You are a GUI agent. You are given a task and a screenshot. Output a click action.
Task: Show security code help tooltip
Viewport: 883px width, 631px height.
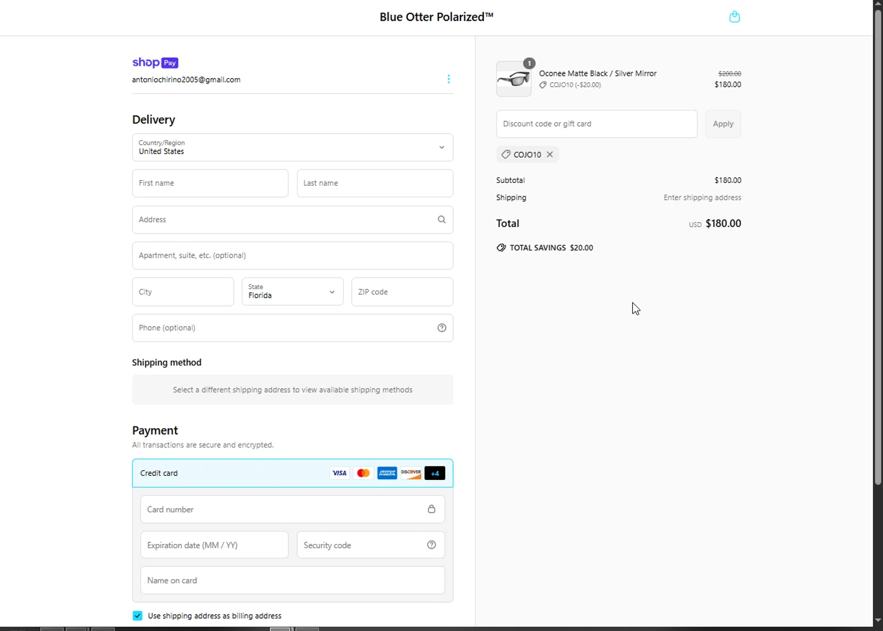click(431, 545)
